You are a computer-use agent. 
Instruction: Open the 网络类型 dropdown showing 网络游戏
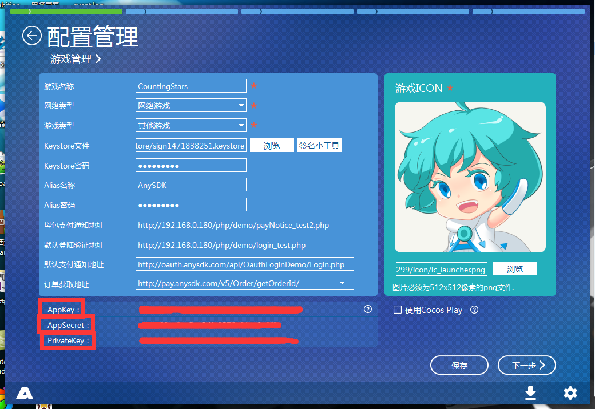pyautogui.click(x=191, y=105)
